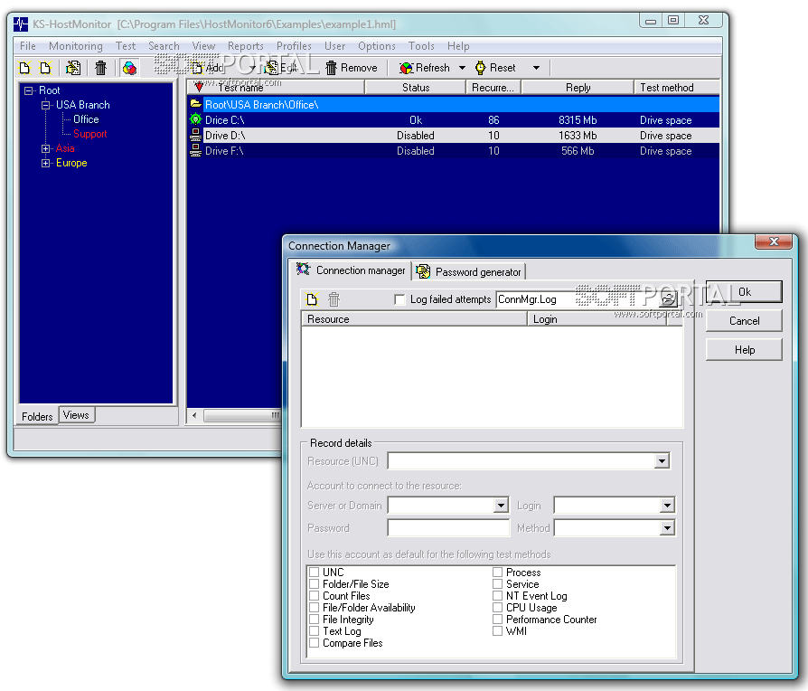This screenshot has width=808, height=691.
Task: Open the Refresh button dropdown arrow
Action: coord(462,68)
